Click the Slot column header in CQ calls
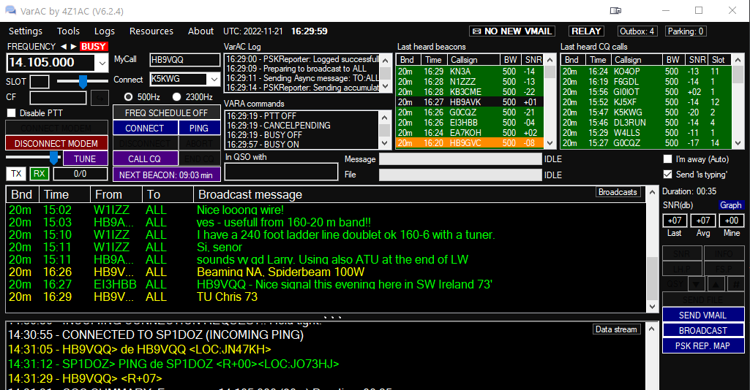The height and width of the screenshot is (390, 750). [719, 60]
